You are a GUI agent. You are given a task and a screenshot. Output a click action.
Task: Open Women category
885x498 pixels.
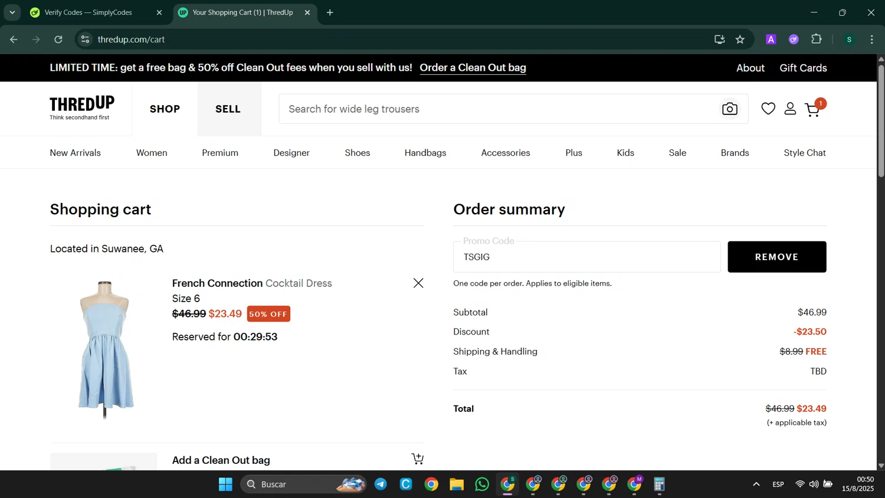click(x=152, y=153)
